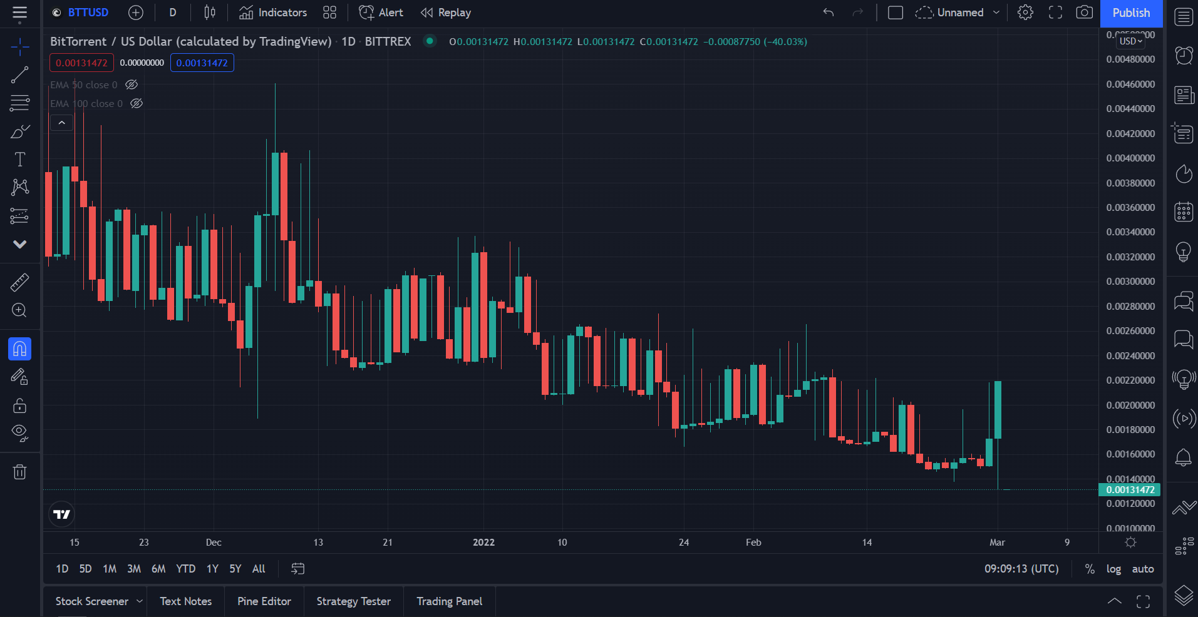The image size is (1198, 617).
Task: Open the D time interval selector
Action: (x=173, y=13)
